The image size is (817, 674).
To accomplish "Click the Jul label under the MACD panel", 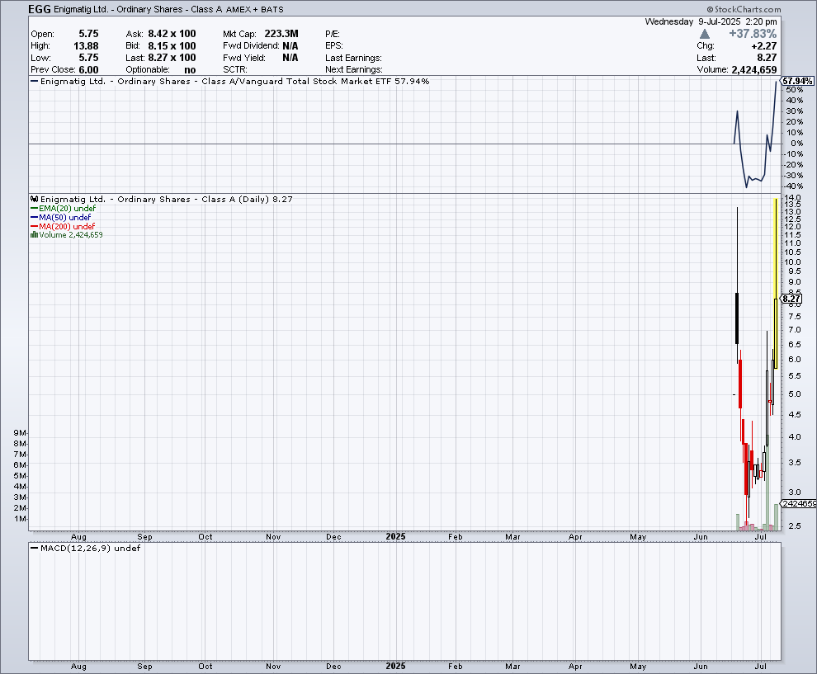I will (x=761, y=667).
